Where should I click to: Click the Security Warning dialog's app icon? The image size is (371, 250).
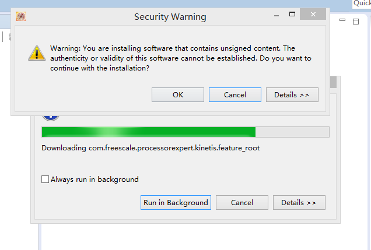click(21, 17)
